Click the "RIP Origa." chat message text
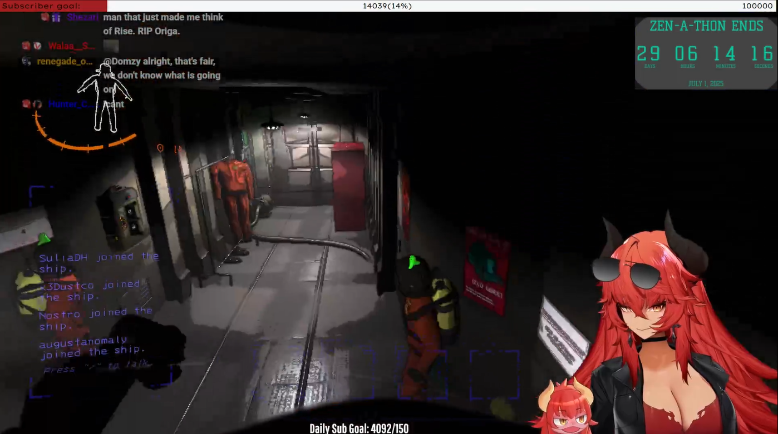 click(x=159, y=31)
